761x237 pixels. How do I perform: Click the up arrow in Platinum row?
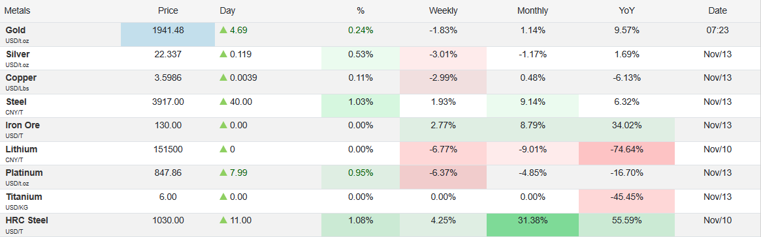click(x=223, y=173)
